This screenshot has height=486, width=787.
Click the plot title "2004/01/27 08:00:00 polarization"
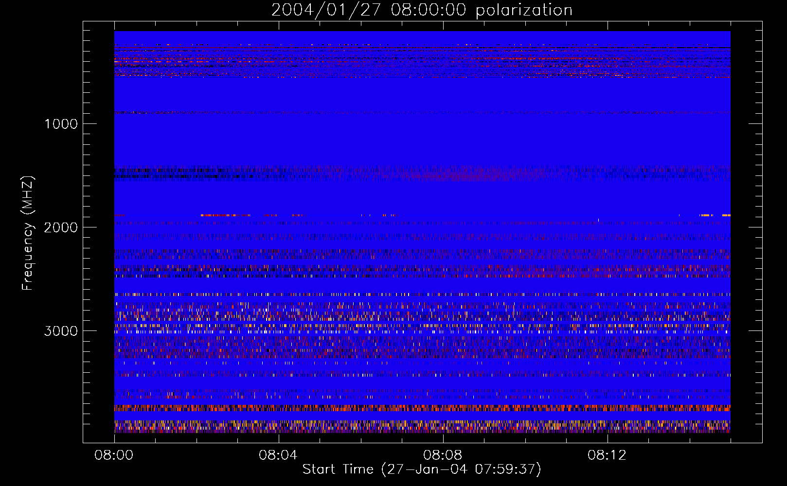coord(422,10)
